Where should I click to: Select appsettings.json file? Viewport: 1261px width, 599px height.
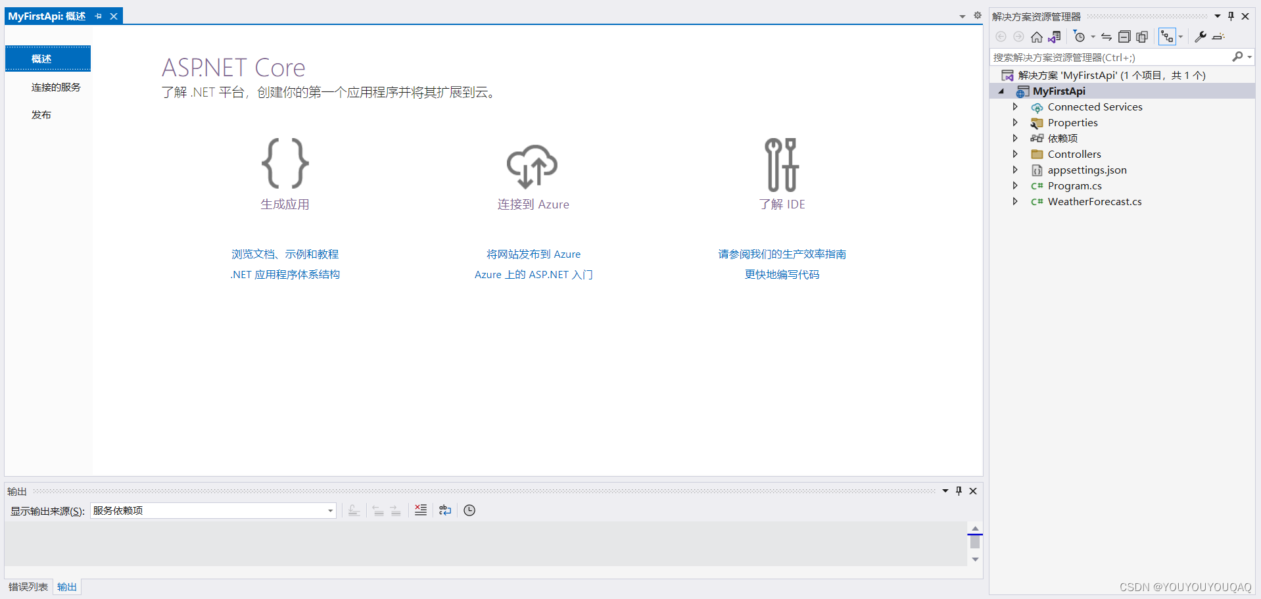(1087, 170)
